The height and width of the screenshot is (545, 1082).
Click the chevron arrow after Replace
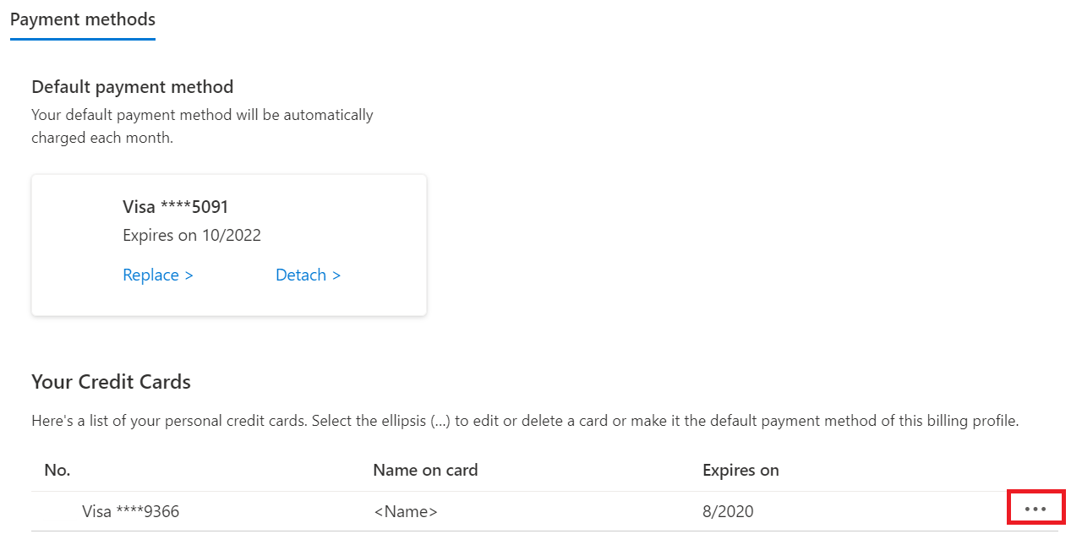[x=189, y=275]
